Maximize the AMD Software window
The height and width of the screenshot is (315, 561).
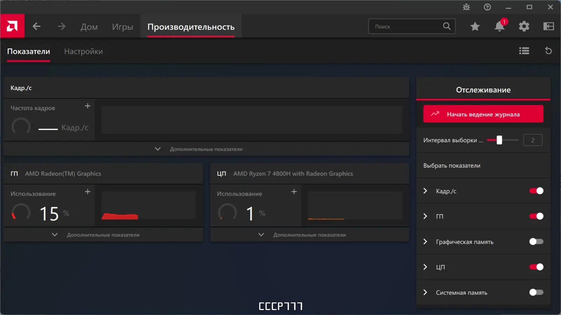pyautogui.click(x=529, y=7)
